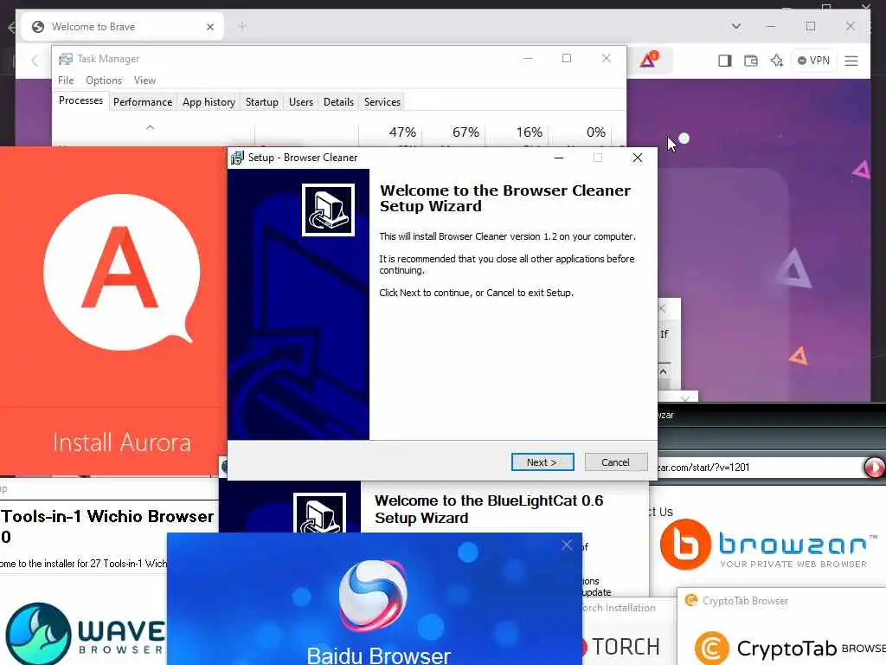886x665 pixels.
Task: Switch to the Performance tab
Action: point(143,102)
